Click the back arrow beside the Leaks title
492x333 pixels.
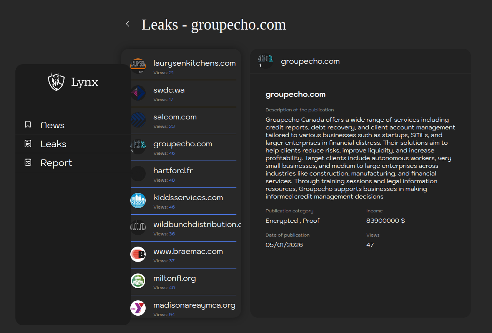click(x=128, y=24)
